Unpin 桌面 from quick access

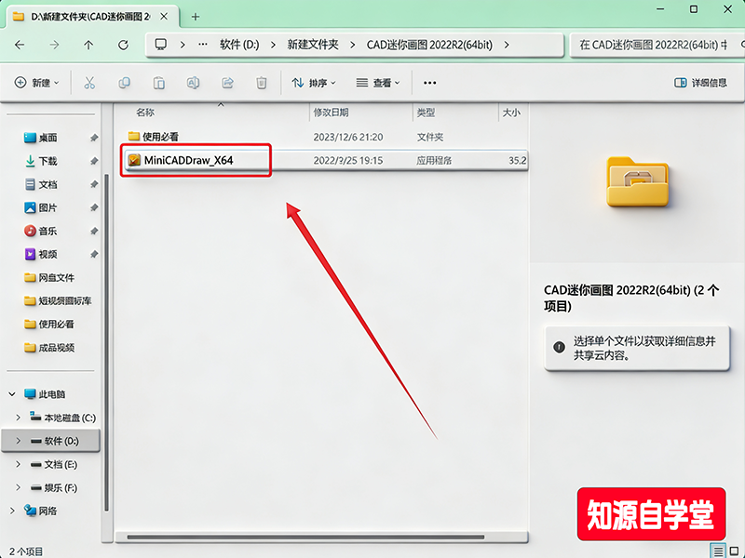pyautogui.click(x=92, y=139)
